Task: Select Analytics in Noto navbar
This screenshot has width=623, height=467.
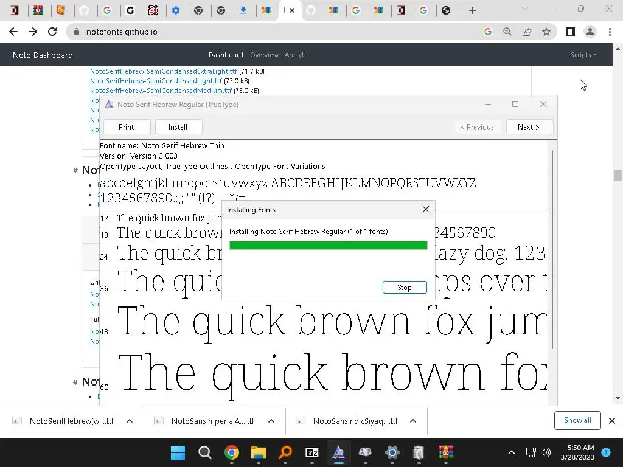Action: pyautogui.click(x=298, y=55)
